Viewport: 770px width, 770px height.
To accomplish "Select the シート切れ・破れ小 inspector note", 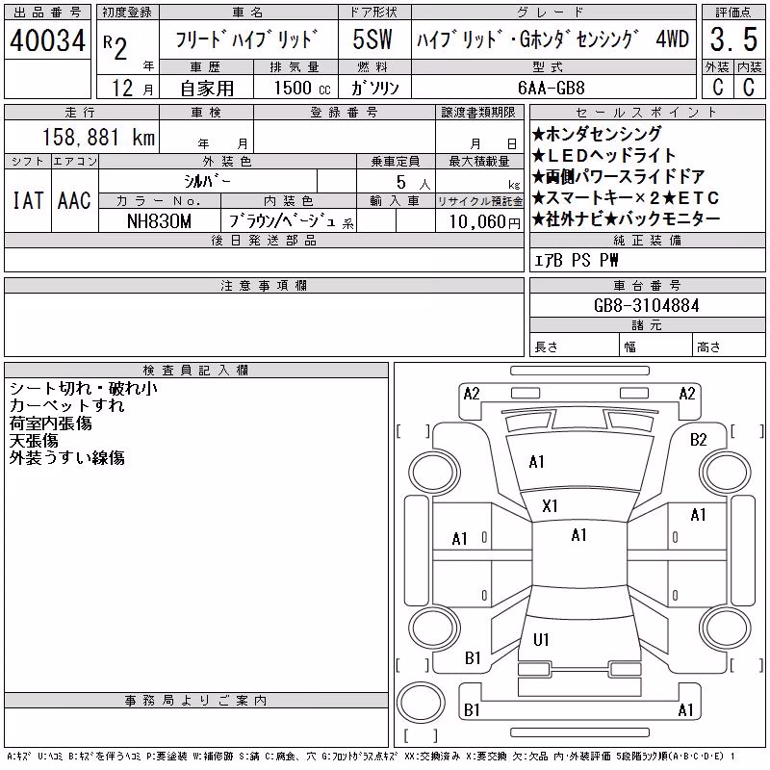I will pyautogui.click(x=84, y=389).
